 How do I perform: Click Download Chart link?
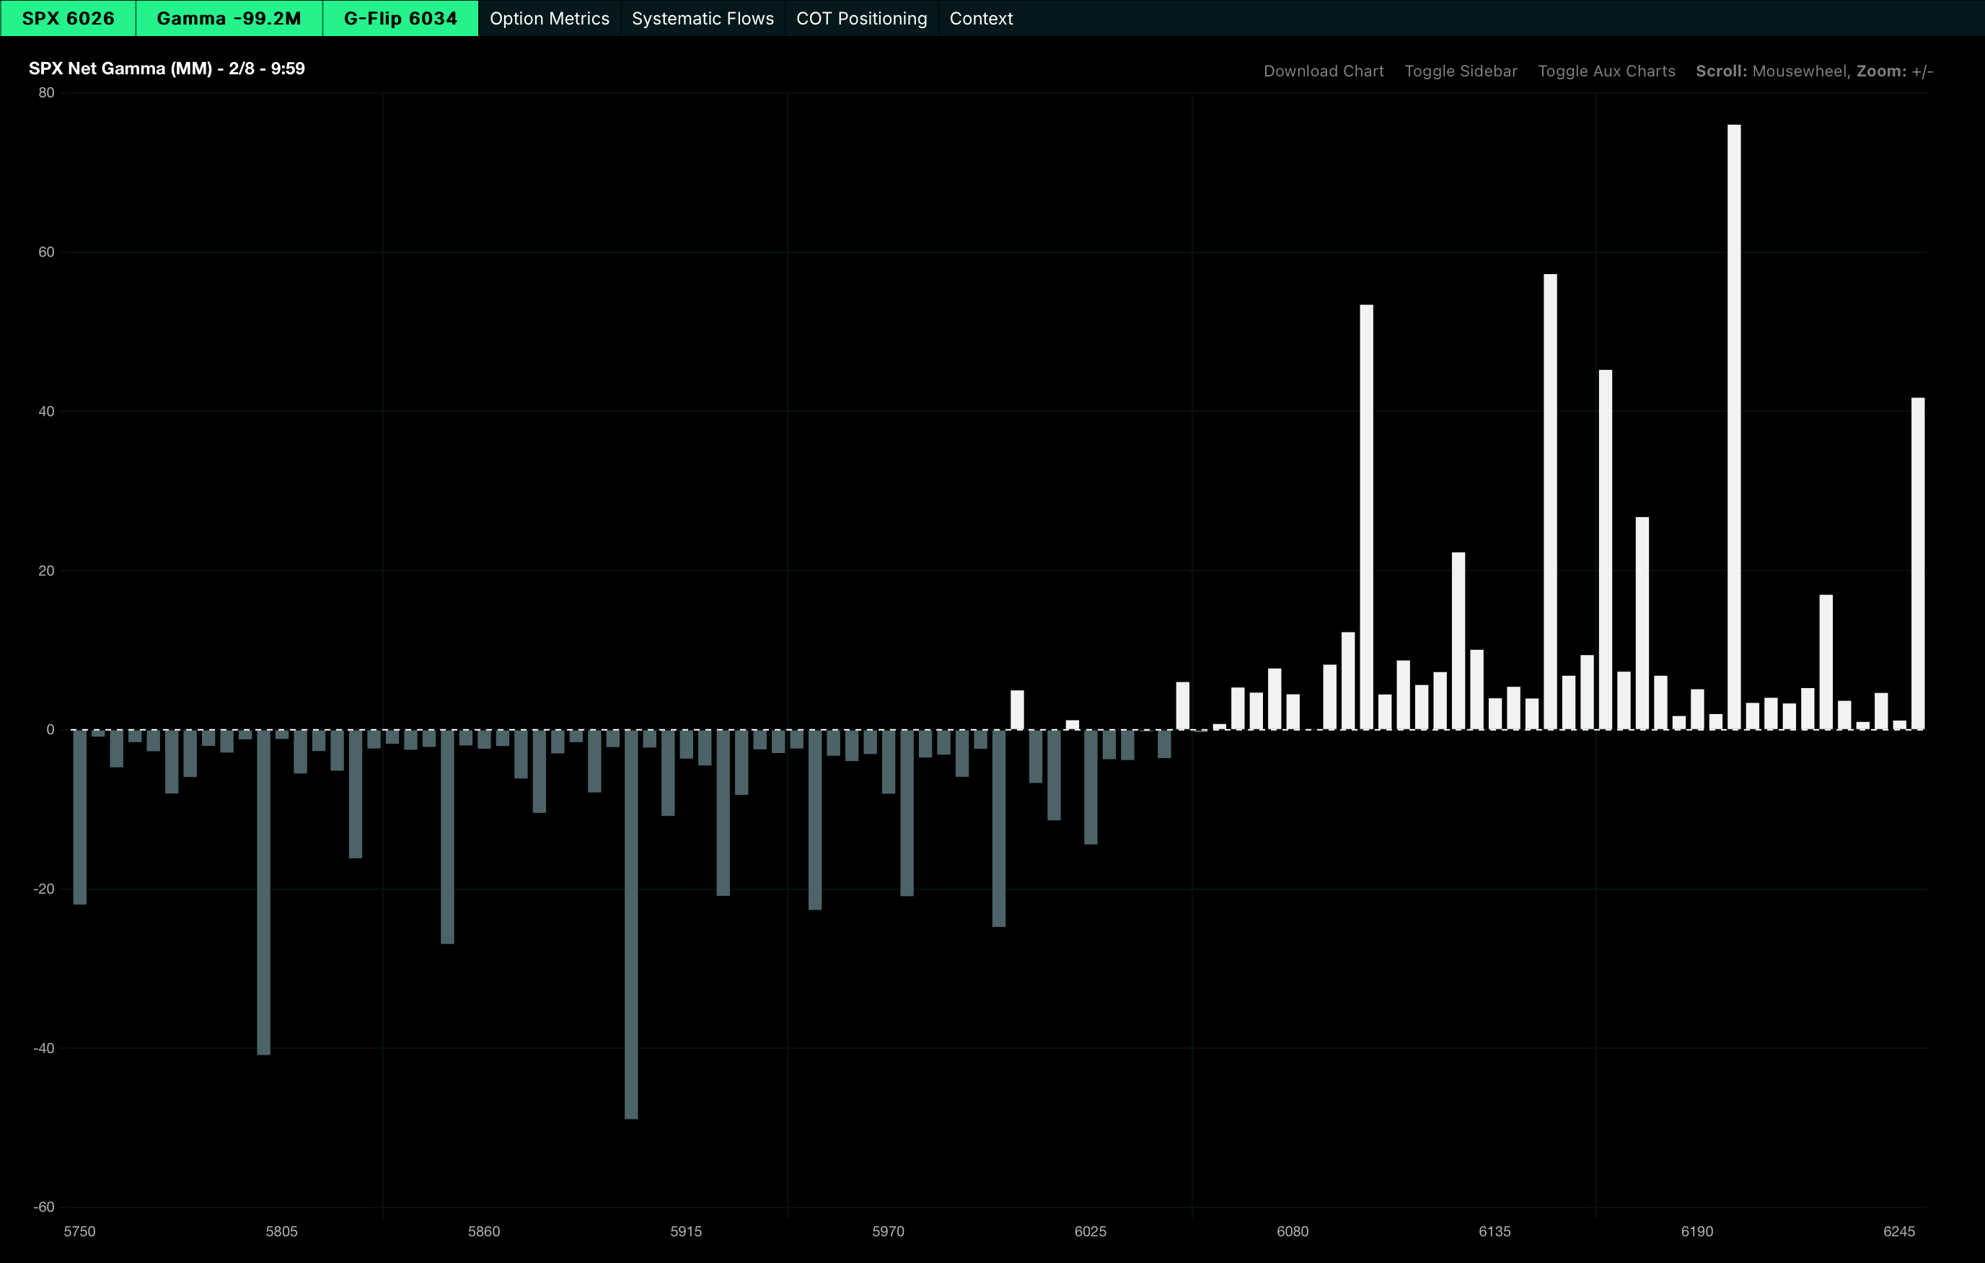point(1323,71)
